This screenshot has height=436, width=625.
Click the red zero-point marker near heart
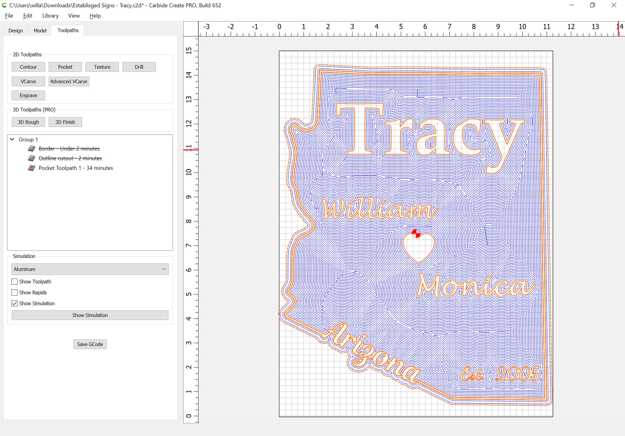click(416, 233)
